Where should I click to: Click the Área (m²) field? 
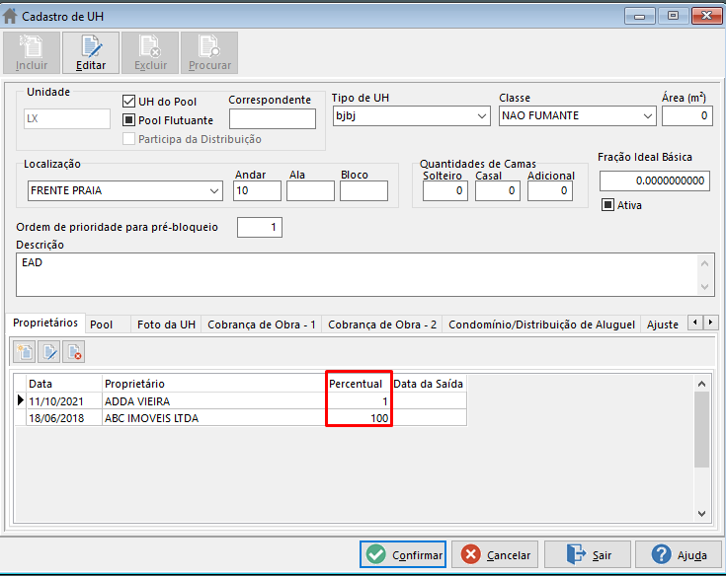pos(687,116)
